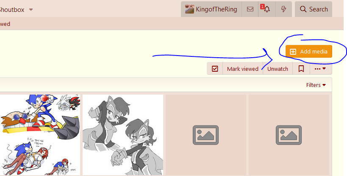Open the alerts bell icon

coord(267,9)
